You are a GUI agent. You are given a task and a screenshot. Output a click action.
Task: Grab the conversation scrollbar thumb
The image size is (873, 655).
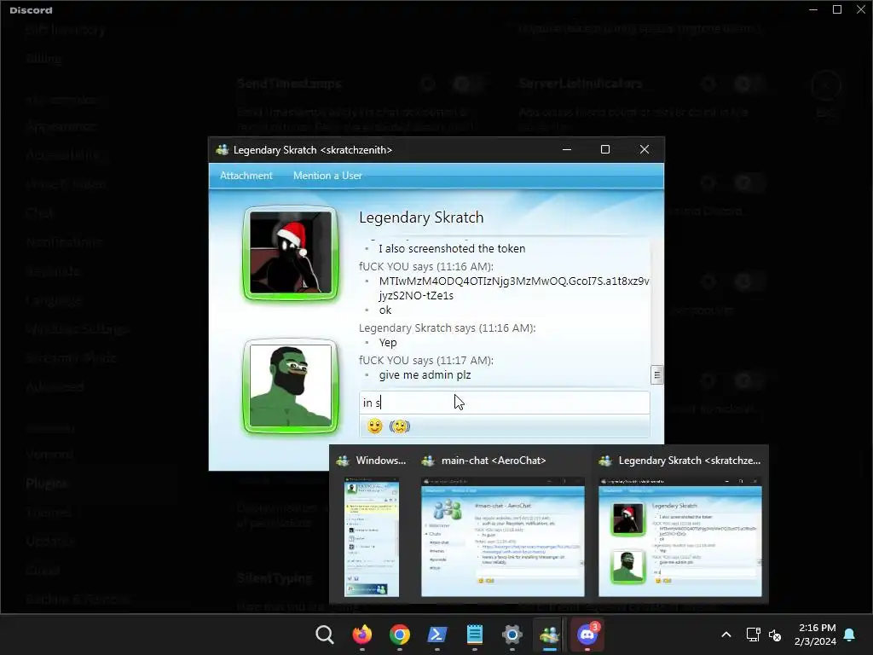click(657, 375)
